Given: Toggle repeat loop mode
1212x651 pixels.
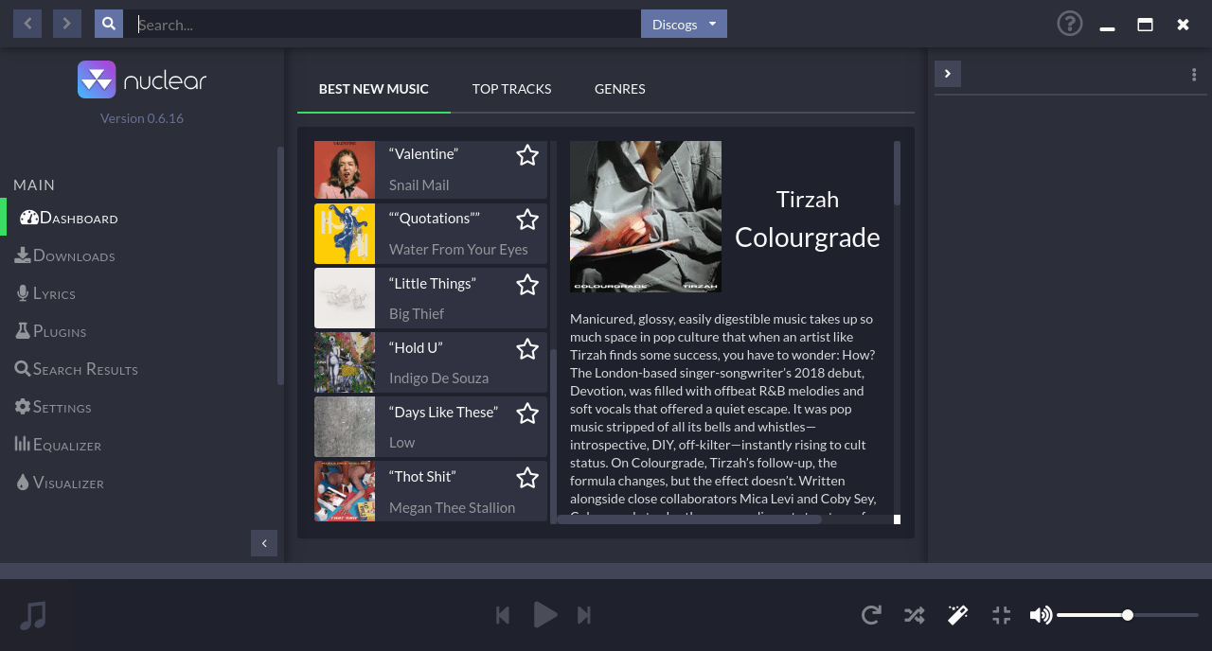Looking at the screenshot, I should pos(871,615).
